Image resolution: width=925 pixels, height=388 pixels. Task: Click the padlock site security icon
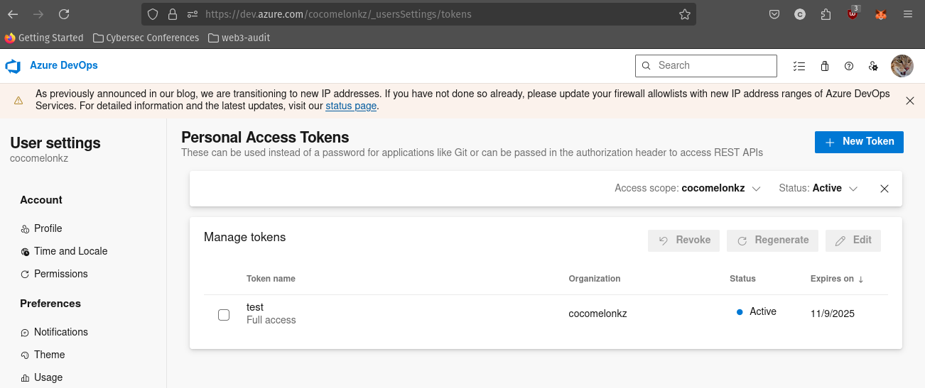[x=173, y=14]
